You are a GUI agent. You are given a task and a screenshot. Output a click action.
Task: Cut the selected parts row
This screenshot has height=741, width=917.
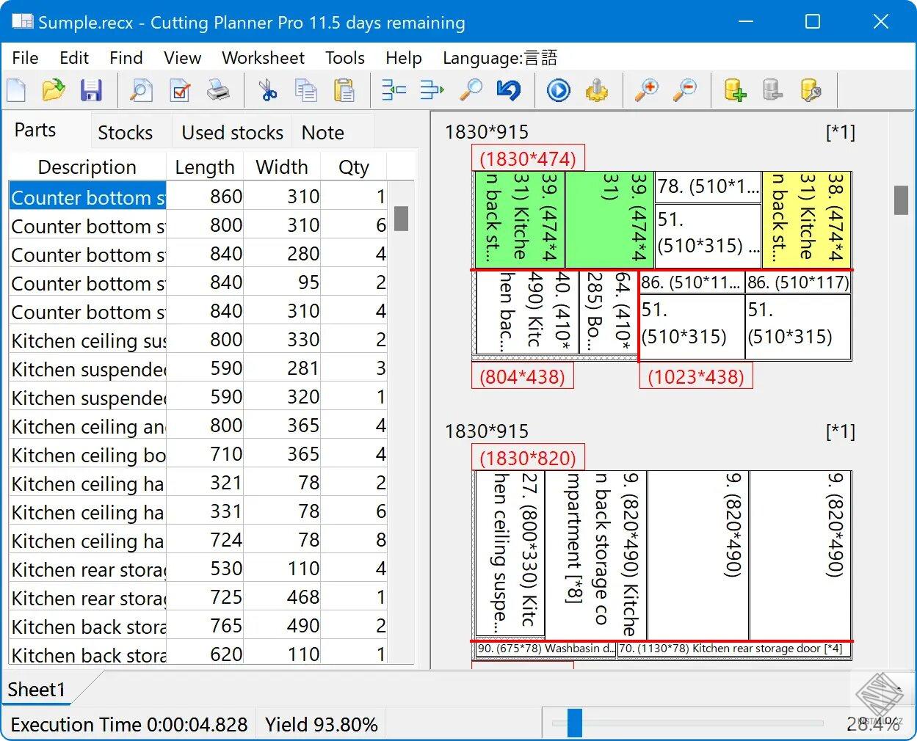point(268,90)
